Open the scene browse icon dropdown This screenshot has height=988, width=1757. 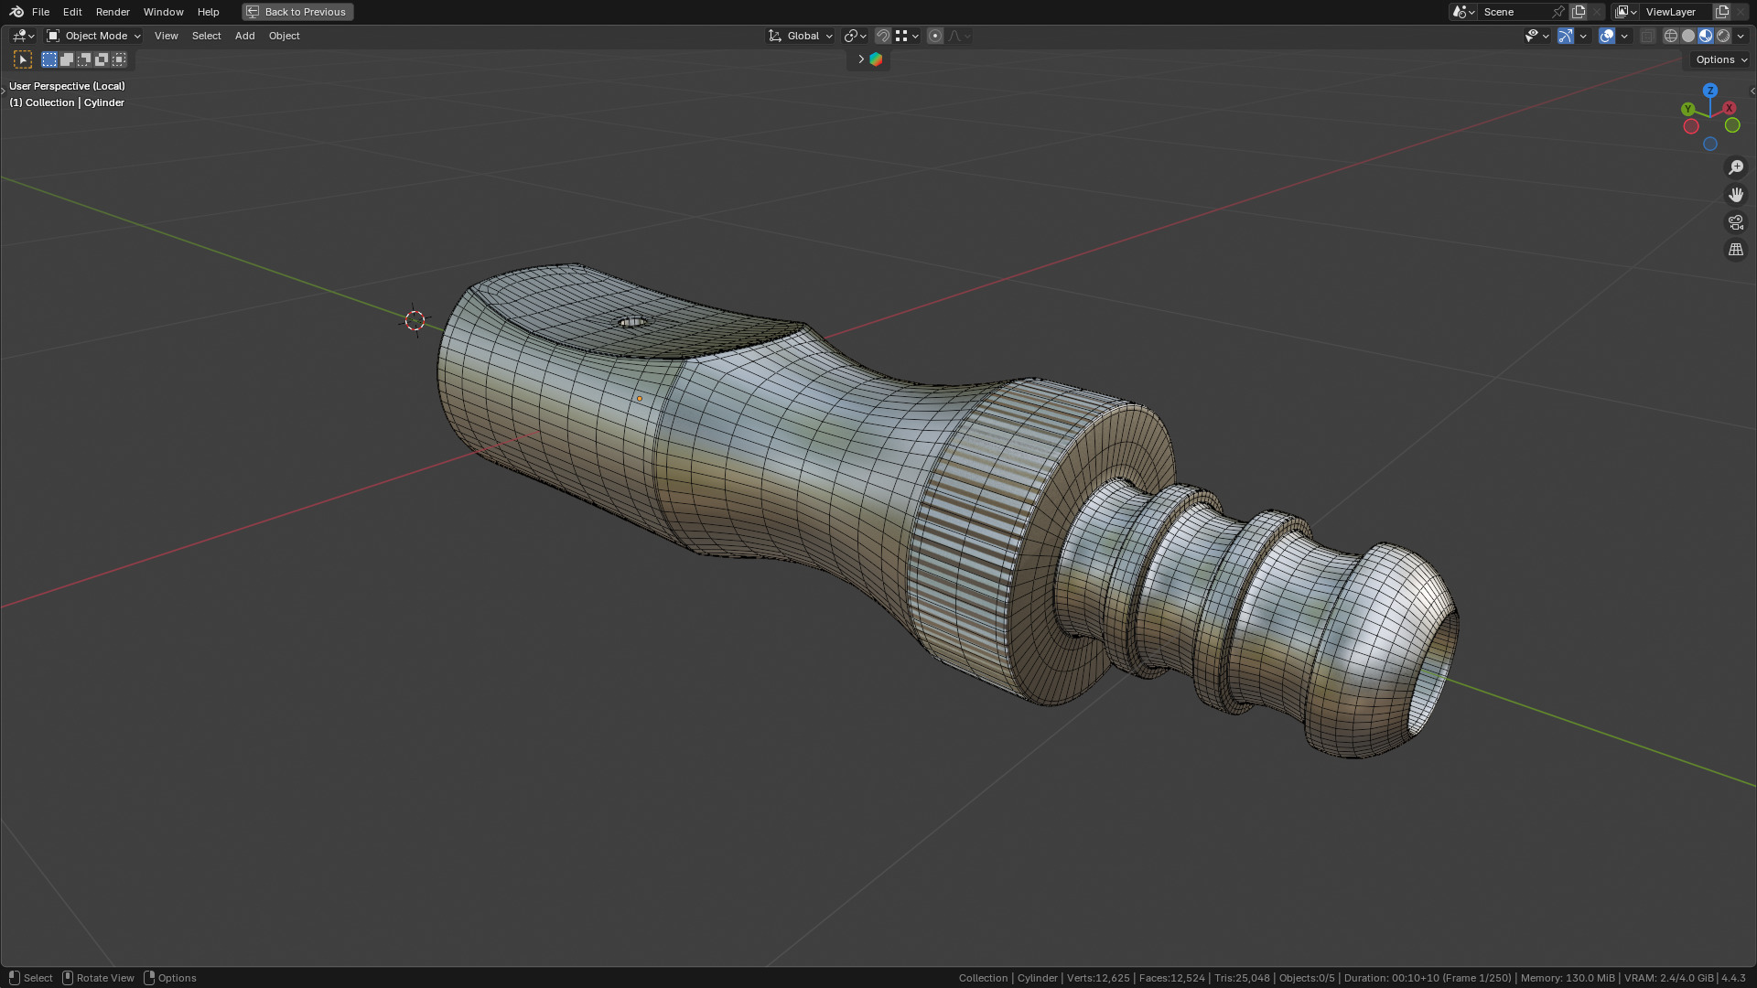click(1462, 12)
